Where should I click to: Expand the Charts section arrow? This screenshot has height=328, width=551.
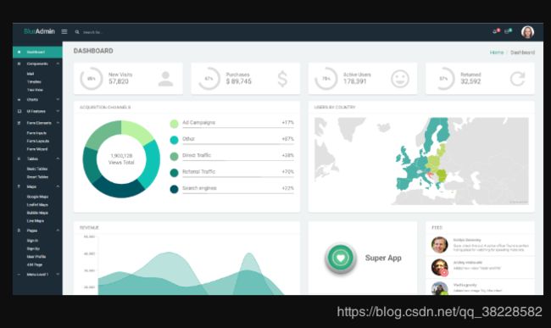pos(58,99)
